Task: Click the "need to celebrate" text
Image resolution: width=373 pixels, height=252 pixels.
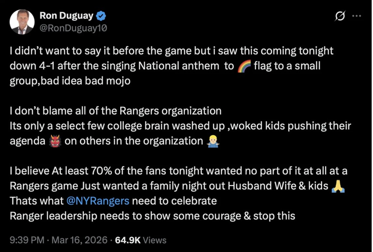Action: point(174,200)
